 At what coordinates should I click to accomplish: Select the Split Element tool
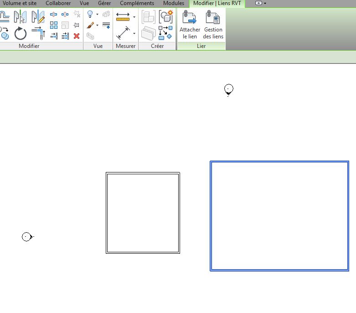(54, 15)
